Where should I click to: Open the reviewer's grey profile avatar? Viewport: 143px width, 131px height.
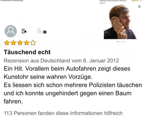click(11, 31)
